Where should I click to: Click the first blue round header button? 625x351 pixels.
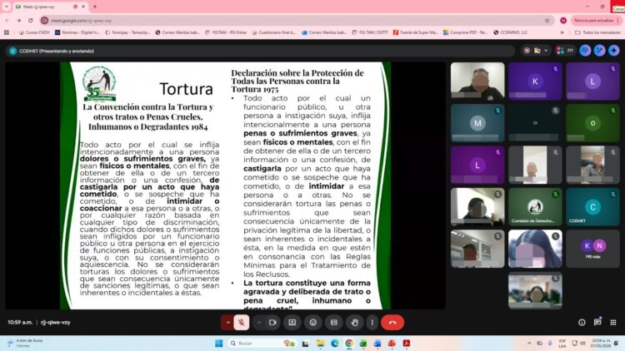pyautogui.click(x=585, y=51)
